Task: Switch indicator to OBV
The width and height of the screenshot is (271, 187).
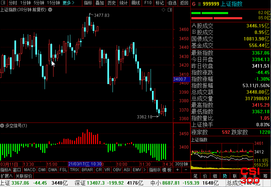Action: [117, 170]
